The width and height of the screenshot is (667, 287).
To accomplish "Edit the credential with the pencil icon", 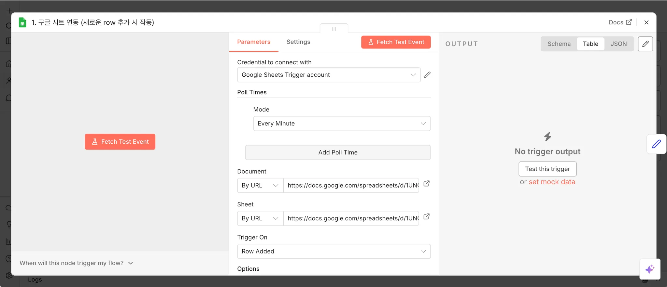I will 427,75.
